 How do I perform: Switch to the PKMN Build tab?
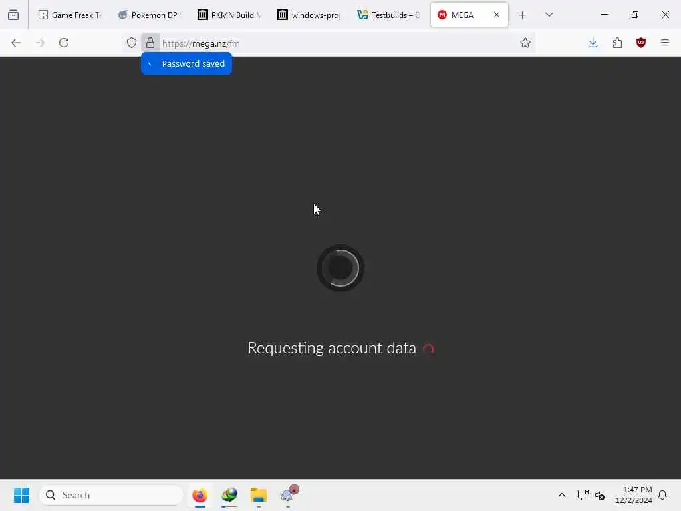click(x=229, y=15)
